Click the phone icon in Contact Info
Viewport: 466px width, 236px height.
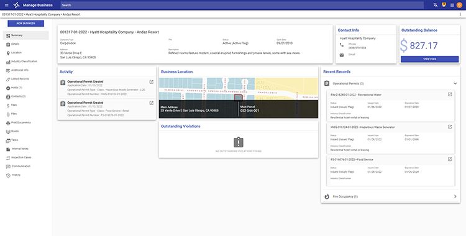[x=342, y=45]
